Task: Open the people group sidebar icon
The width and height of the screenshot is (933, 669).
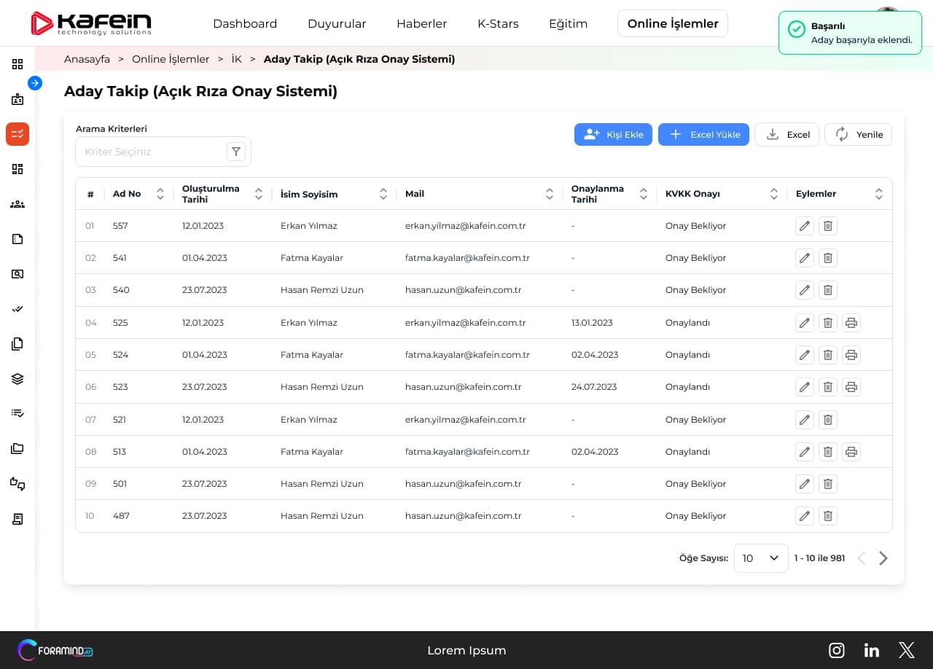Action: [17, 204]
